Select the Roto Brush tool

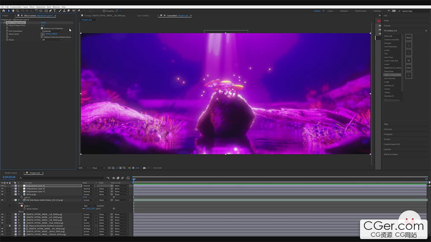click(x=74, y=11)
